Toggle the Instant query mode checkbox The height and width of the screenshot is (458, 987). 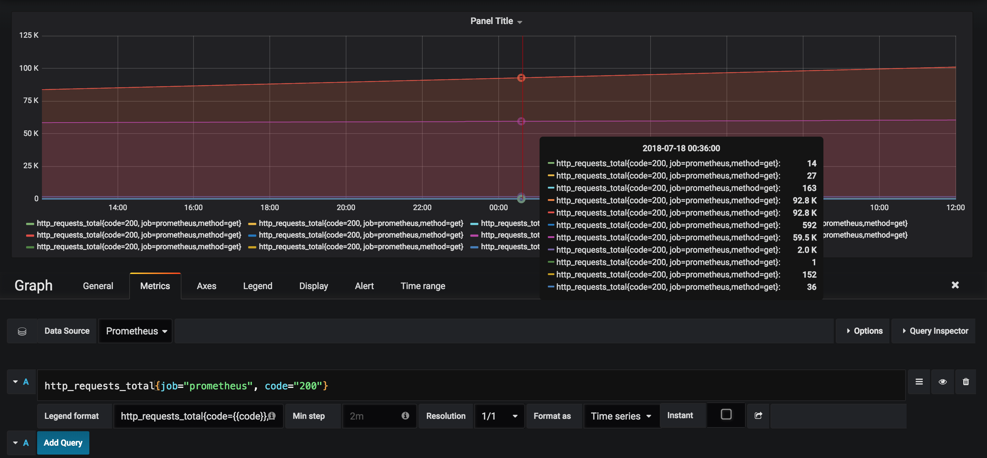point(727,415)
